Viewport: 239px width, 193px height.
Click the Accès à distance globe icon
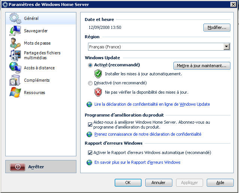(x=15, y=68)
